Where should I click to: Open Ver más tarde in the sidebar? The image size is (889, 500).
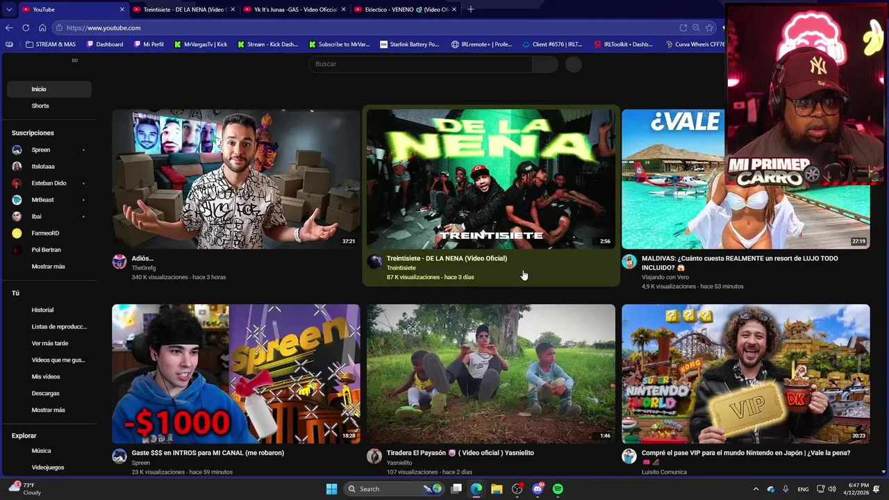[x=49, y=343]
